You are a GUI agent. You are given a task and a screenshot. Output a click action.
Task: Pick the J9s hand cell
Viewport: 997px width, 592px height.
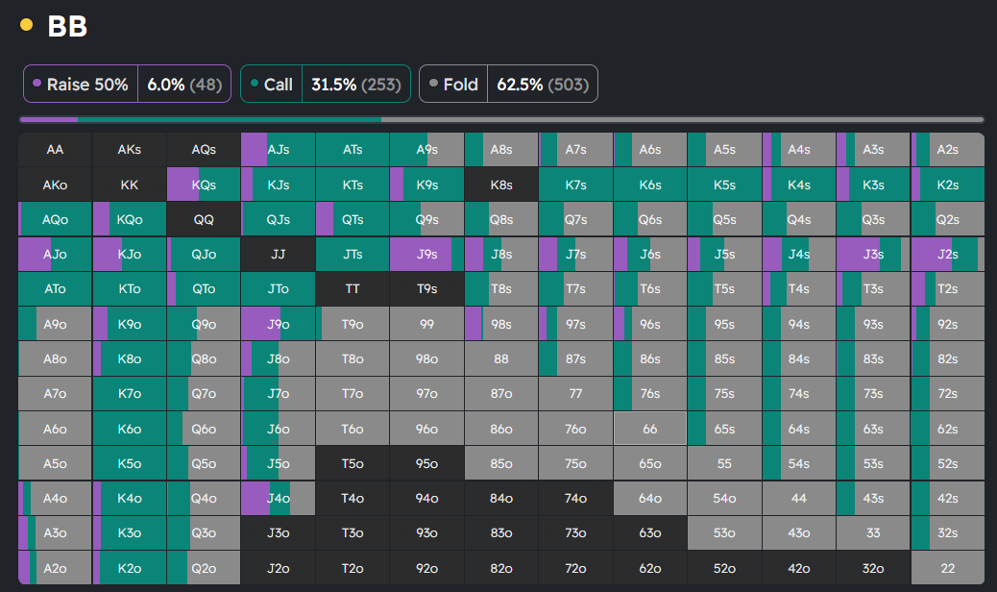click(x=426, y=255)
